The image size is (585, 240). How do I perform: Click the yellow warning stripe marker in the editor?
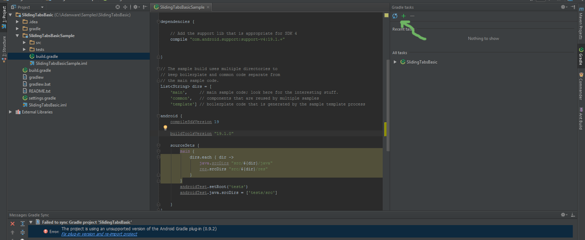385,129
